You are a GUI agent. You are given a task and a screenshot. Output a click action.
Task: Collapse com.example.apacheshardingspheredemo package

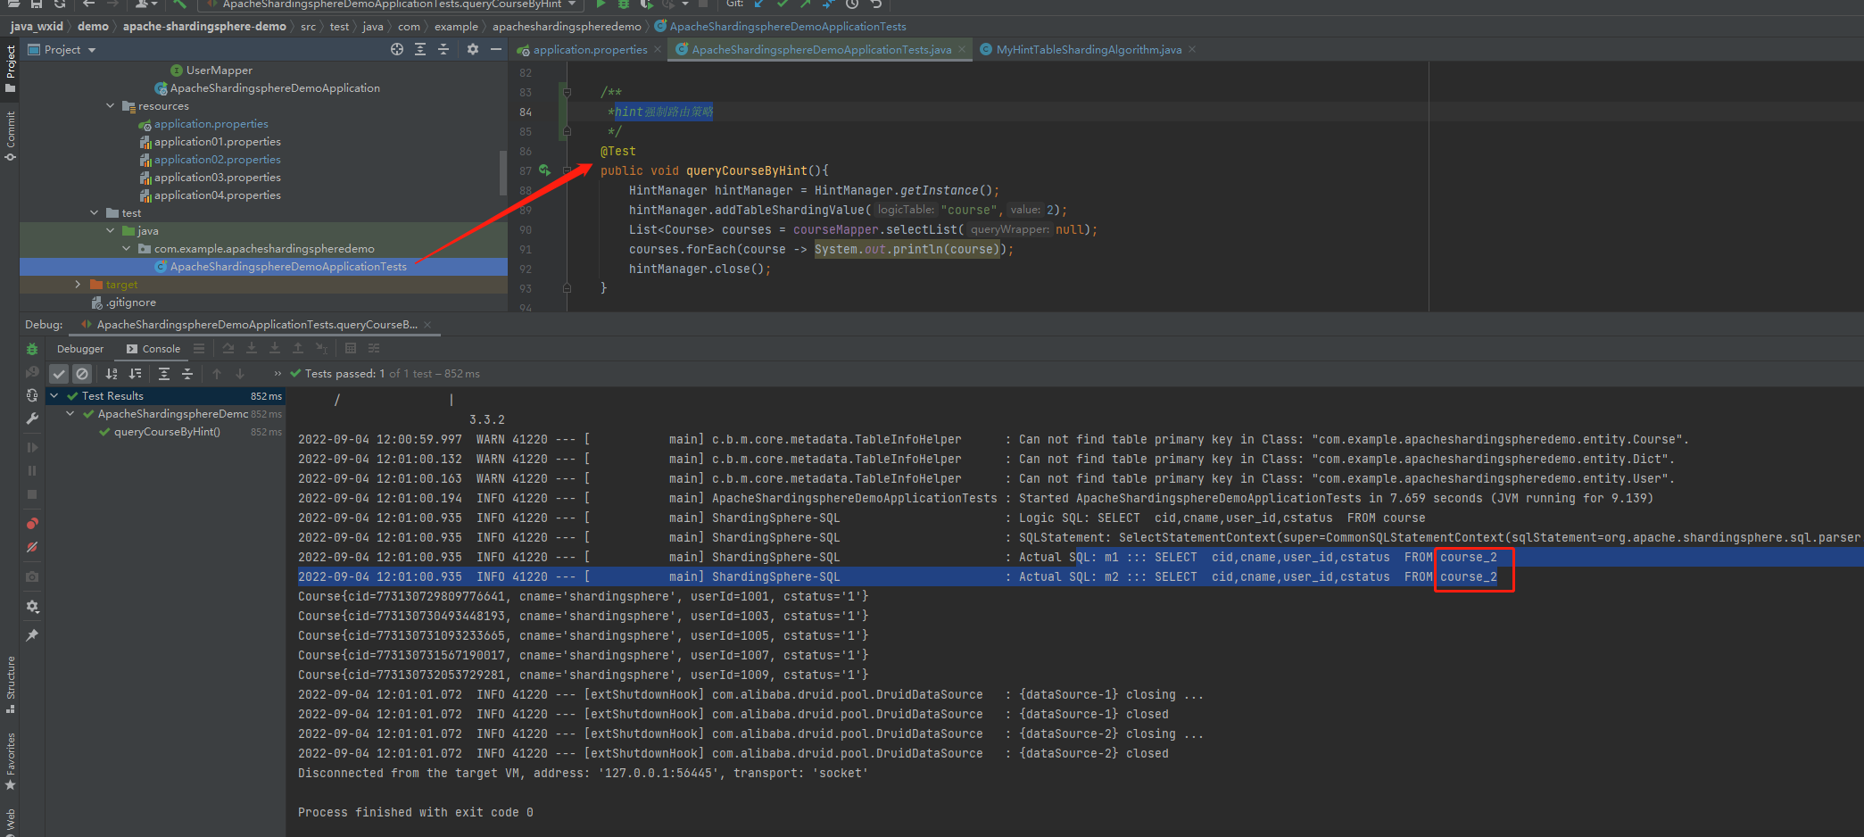127,248
